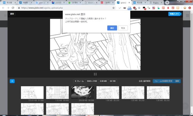Click the 返回 back button in the page header
Viewport: 193px width, 116px height.
(x=12, y=14)
